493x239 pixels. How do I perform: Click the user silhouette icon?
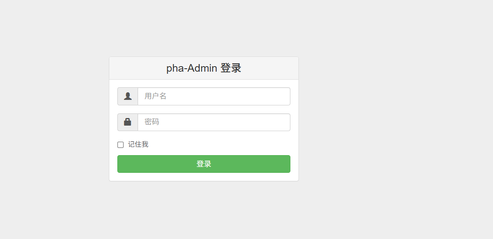coord(127,96)
